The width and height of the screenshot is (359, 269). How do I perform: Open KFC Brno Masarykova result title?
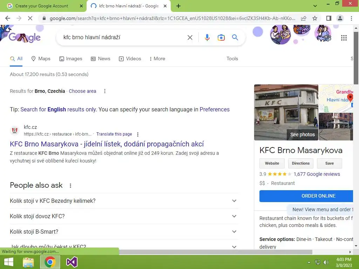pos(107,144)
